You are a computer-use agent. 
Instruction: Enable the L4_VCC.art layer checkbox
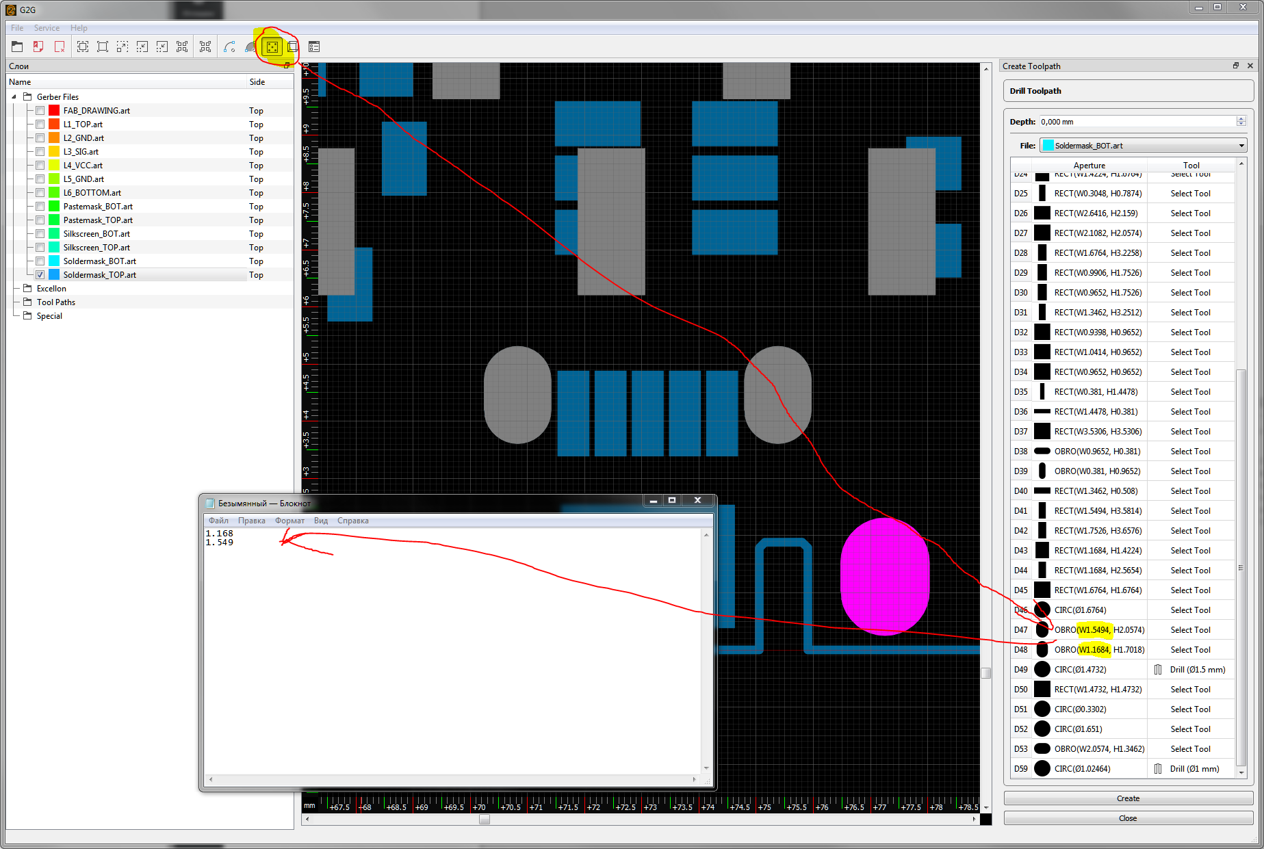click(40, 165)
